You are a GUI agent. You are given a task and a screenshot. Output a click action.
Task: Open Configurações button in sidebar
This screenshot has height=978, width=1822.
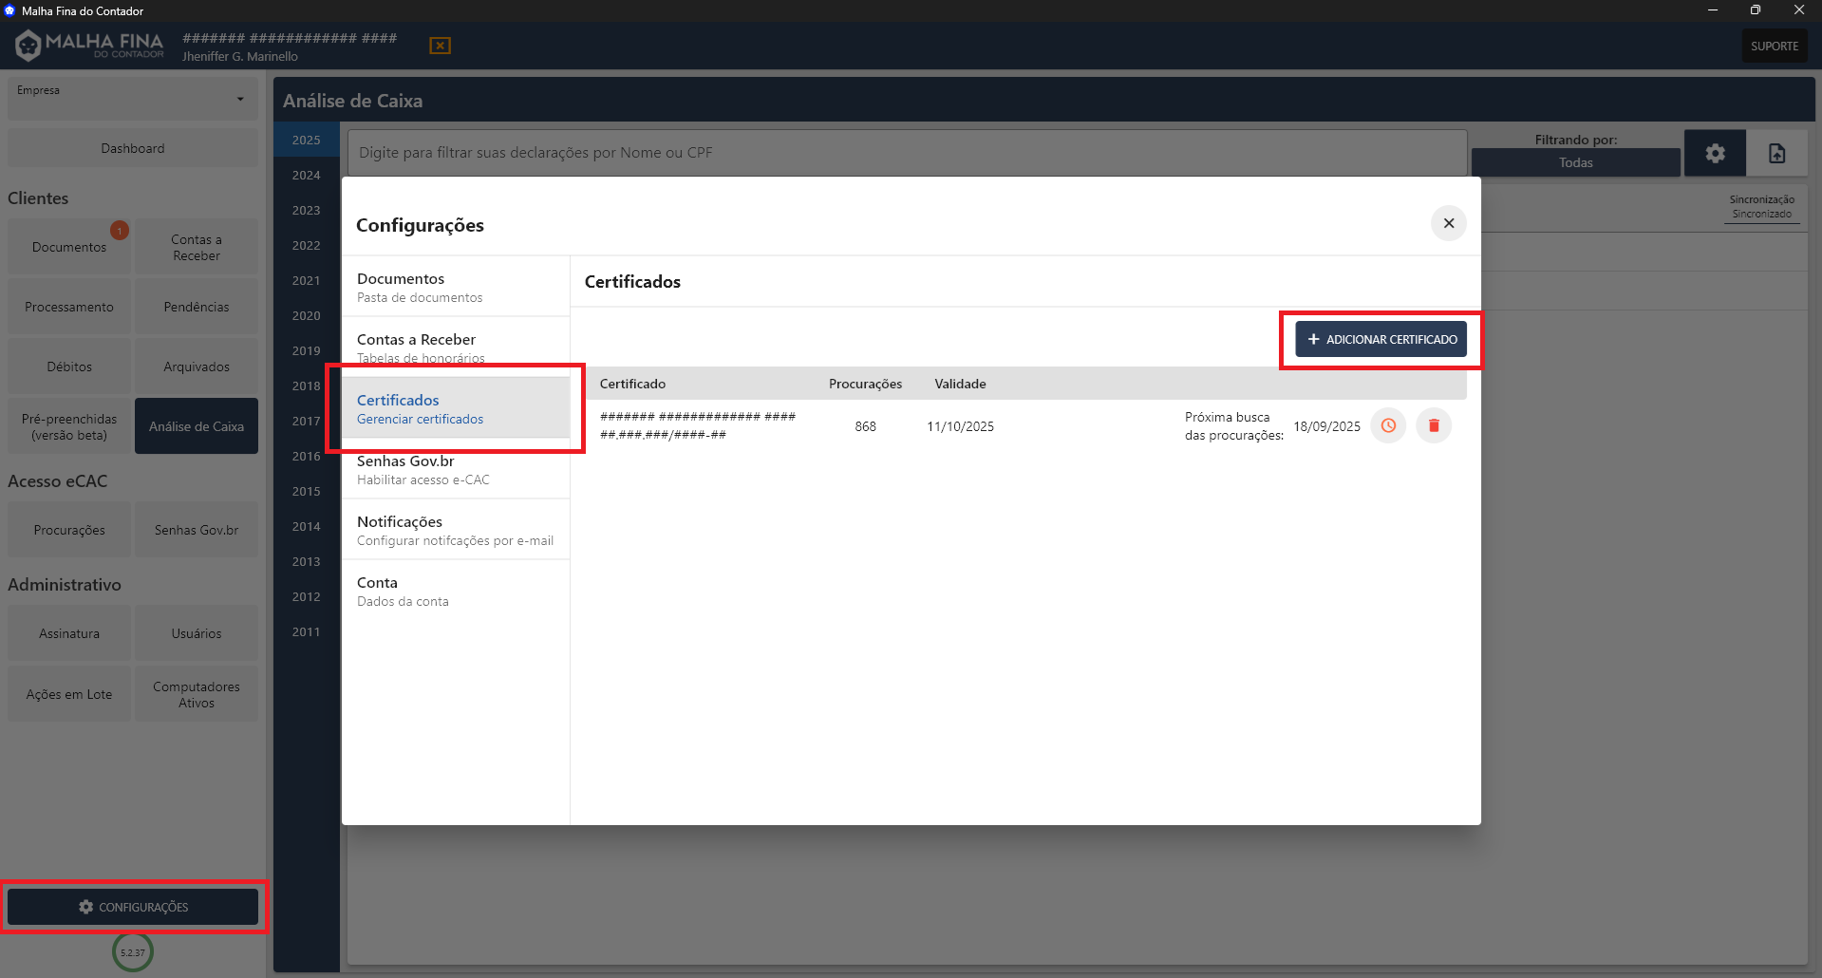pyautogui.click(x=133, y=907)
